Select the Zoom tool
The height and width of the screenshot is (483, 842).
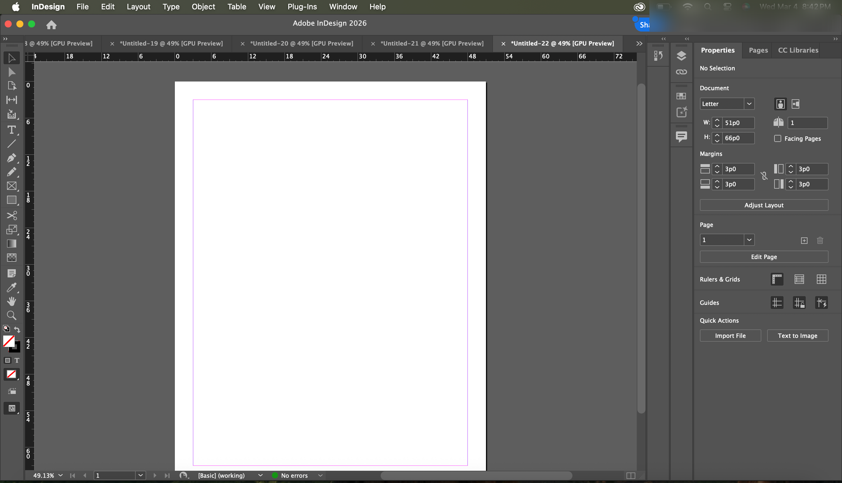[x=12, y=315]
